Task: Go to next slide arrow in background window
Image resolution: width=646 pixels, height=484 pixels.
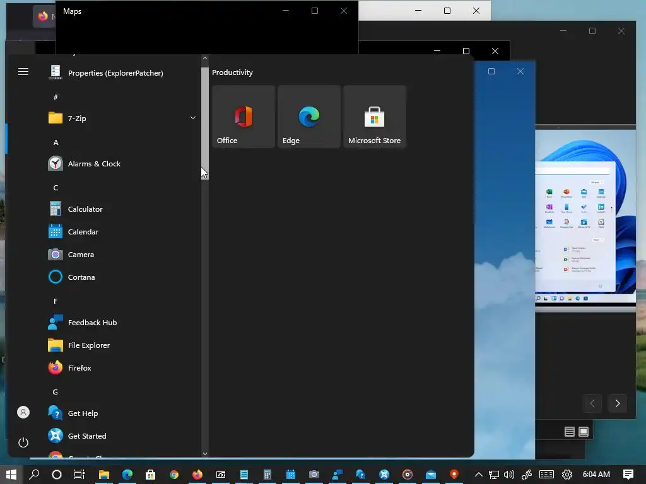Action: pos(617,403)
